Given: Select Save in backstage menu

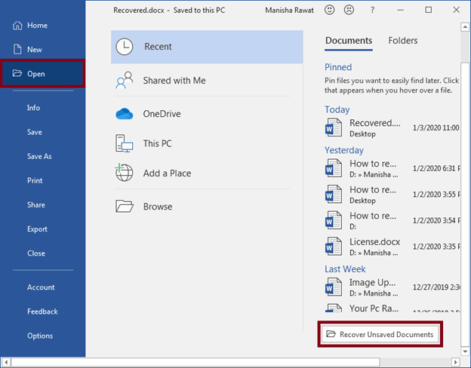Looking at the screenshot, I should 35,132.
